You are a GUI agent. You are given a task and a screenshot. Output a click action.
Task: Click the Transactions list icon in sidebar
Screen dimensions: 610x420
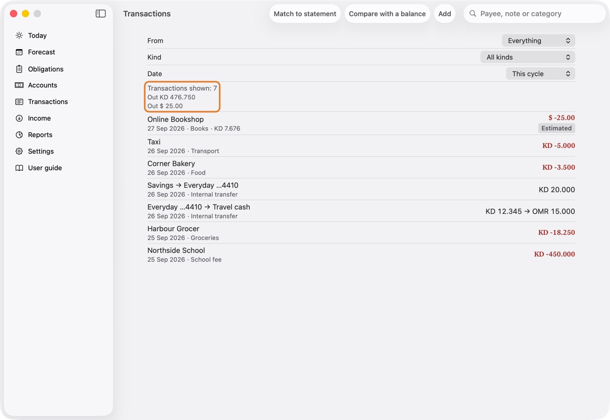(19, 101)
